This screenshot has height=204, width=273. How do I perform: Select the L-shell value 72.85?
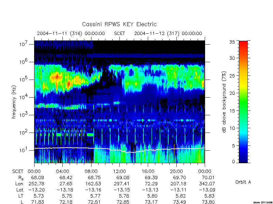click(x=123, y=202)
